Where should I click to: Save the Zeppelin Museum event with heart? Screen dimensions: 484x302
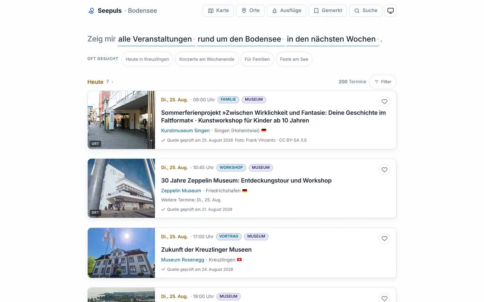point(384,170)
